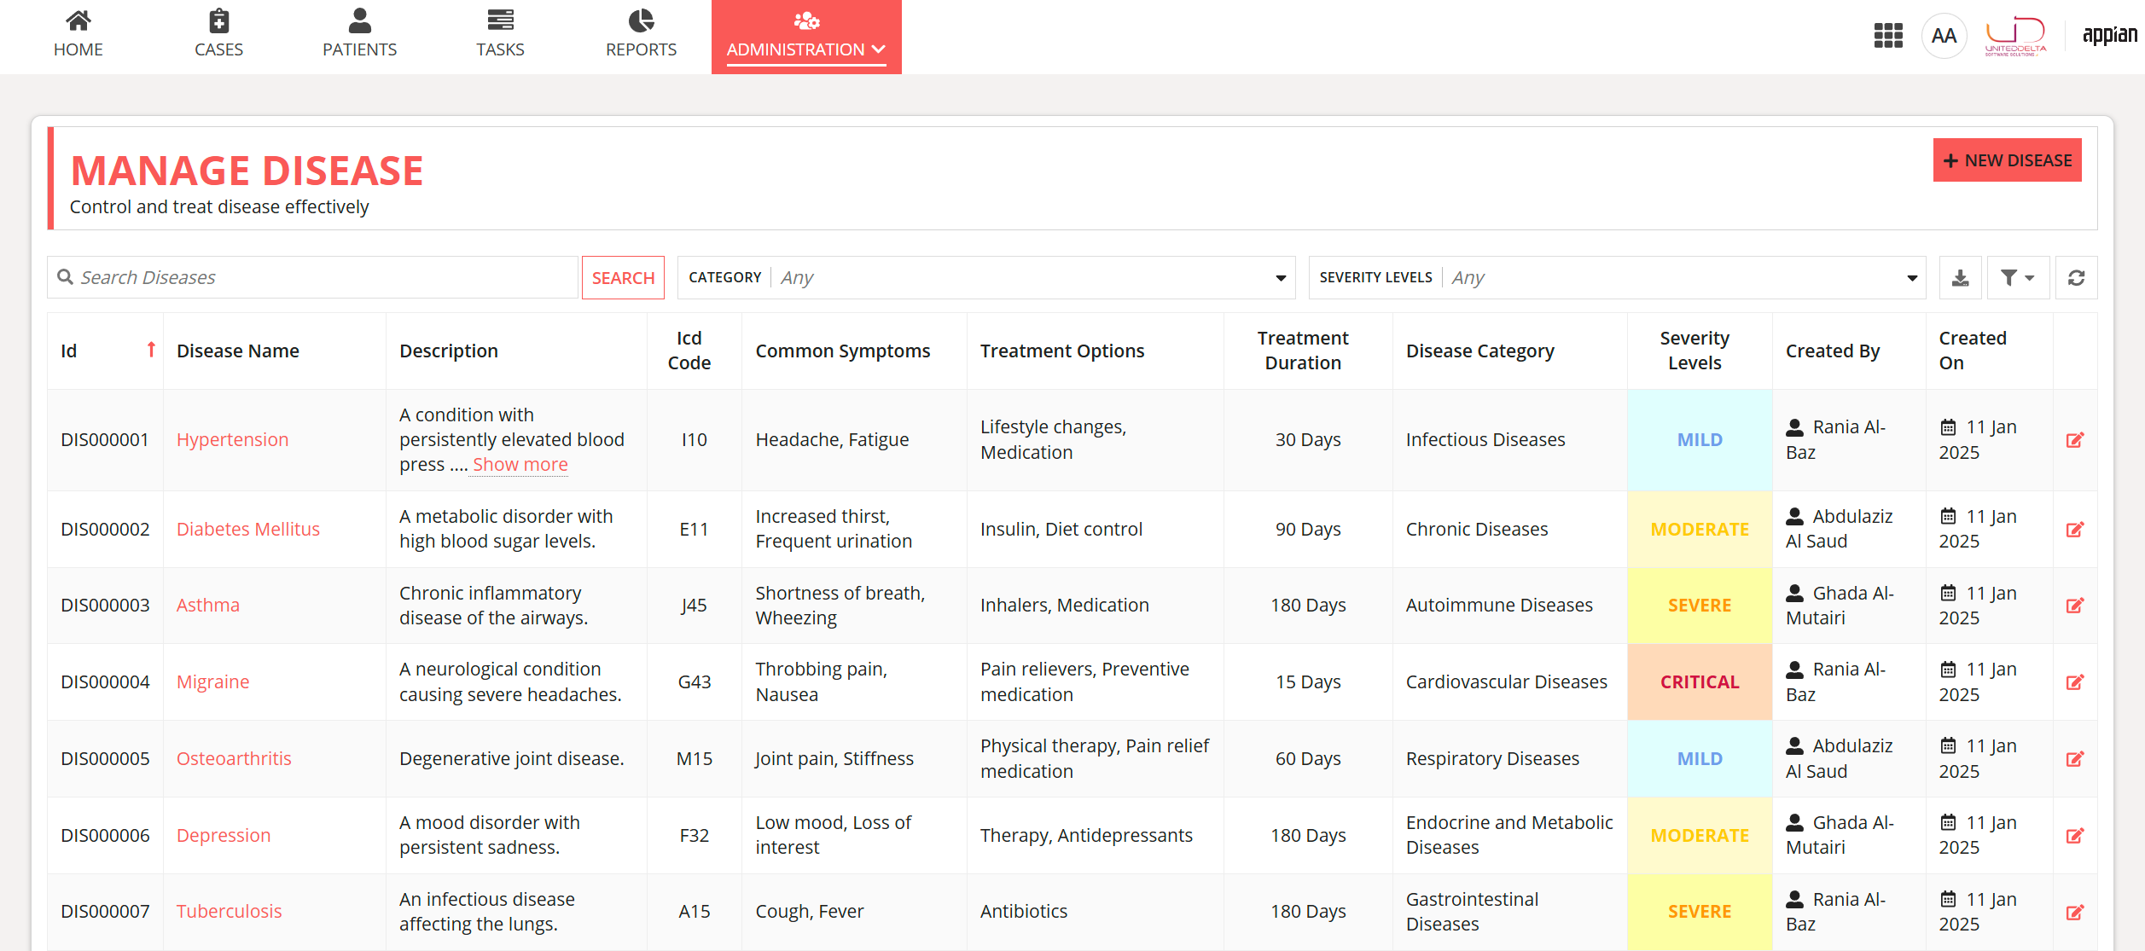The width and height of the screenshot is (2145, 951).
Task: Open the AA user avatar menu
Action: tap(1944, 36)
